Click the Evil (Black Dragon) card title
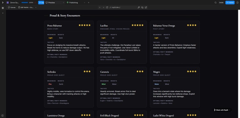The image size is (240, 118). 110,116
